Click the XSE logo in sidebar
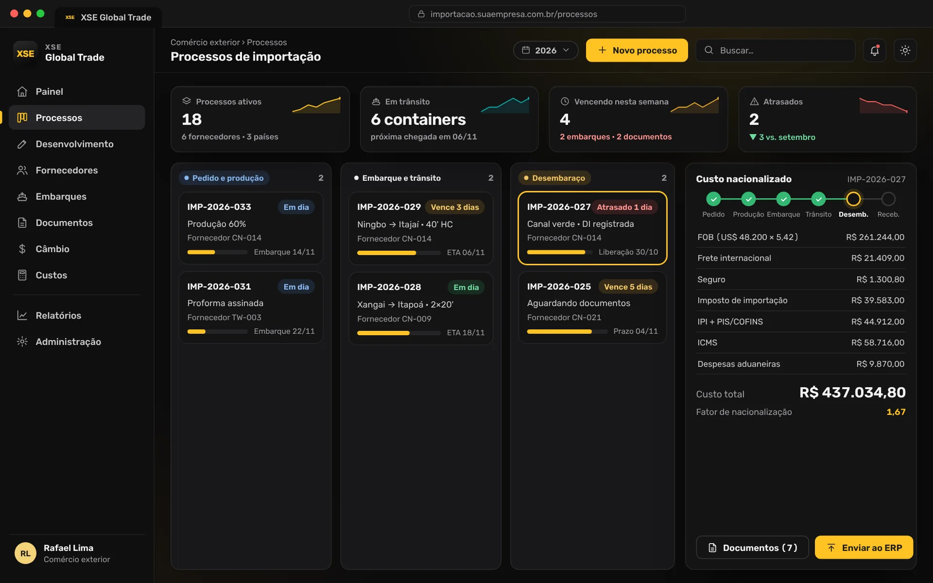The width and height of the screenshot is (933, 583). (x=25, y=53)
